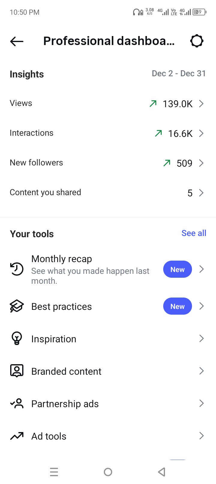
Task: Tap the Ad tools trending arrow icon
Action: 17,436
